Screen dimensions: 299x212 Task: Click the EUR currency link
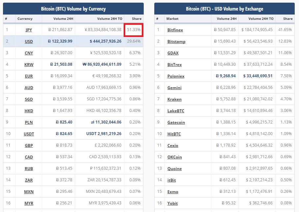tap(29, 76)
